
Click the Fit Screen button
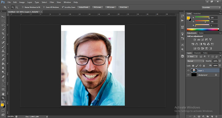(x=97, y=7)
